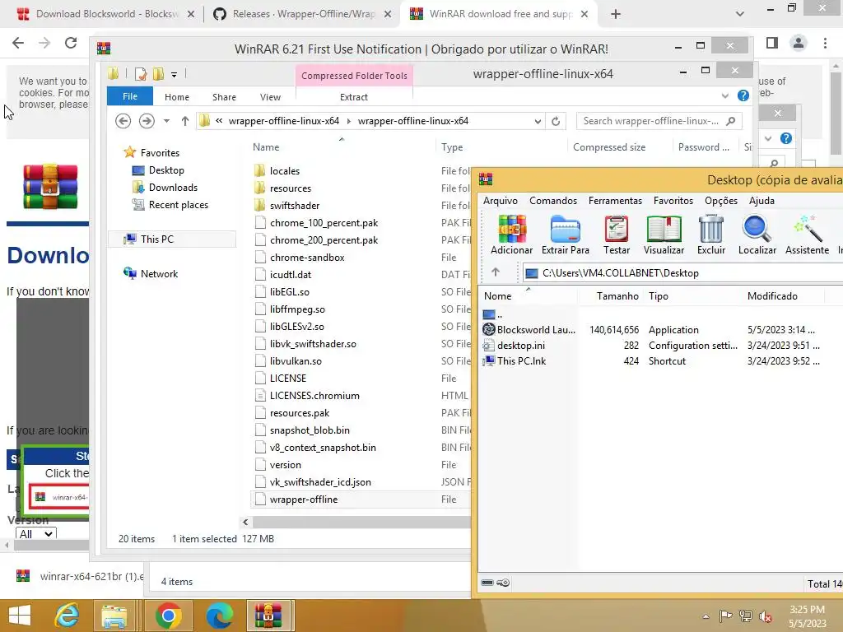Expand the Explorer ribbon chevron
The image size is (843, 632).
point(725,96)
